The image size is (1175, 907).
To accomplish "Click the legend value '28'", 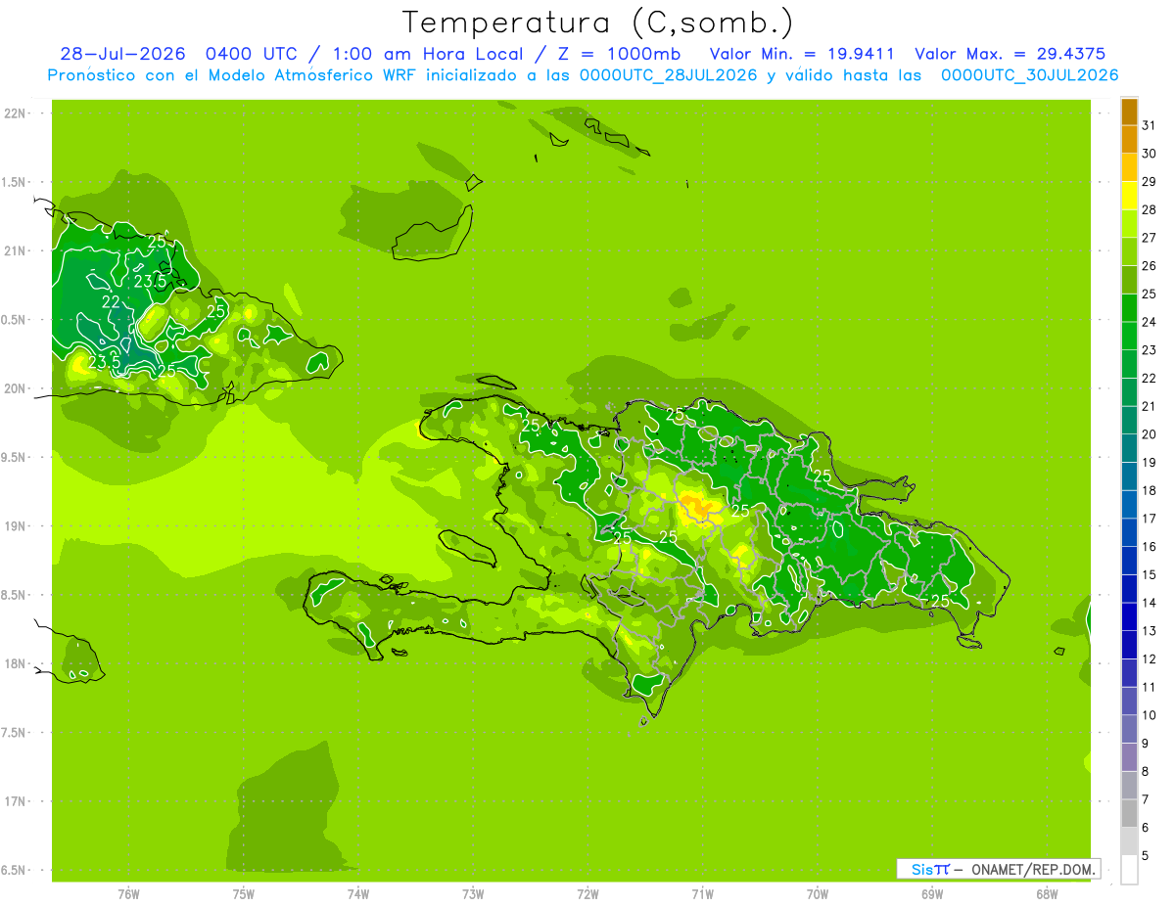I will pos(1149,209).
